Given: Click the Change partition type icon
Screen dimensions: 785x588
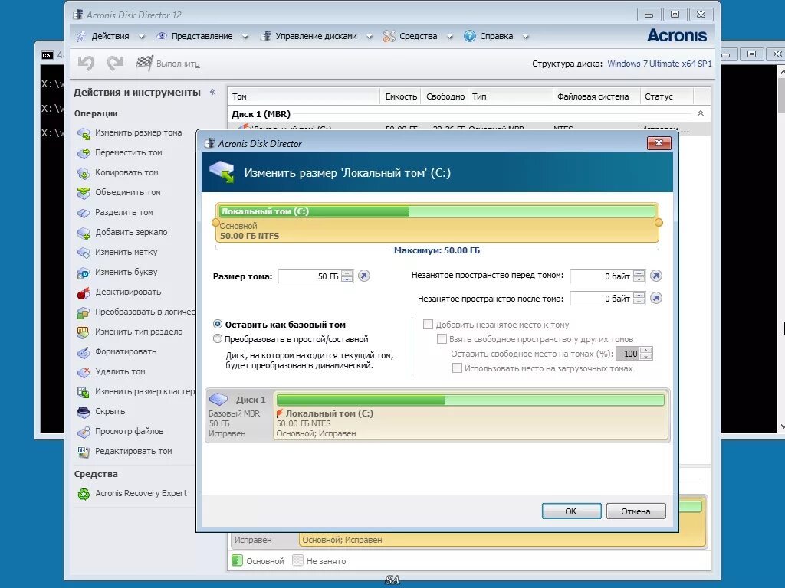Looking at the screenshot, I should pyautogui.click(x=83, y=332).
